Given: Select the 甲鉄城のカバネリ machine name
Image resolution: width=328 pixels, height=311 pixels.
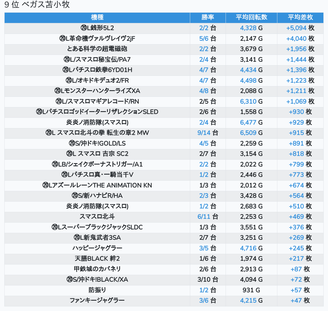Looking at the screenshot, I should pos(97,269).
